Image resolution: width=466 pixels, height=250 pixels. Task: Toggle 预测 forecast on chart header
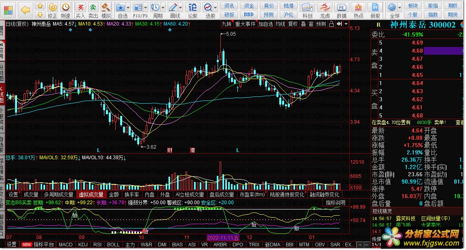(321, 24)
